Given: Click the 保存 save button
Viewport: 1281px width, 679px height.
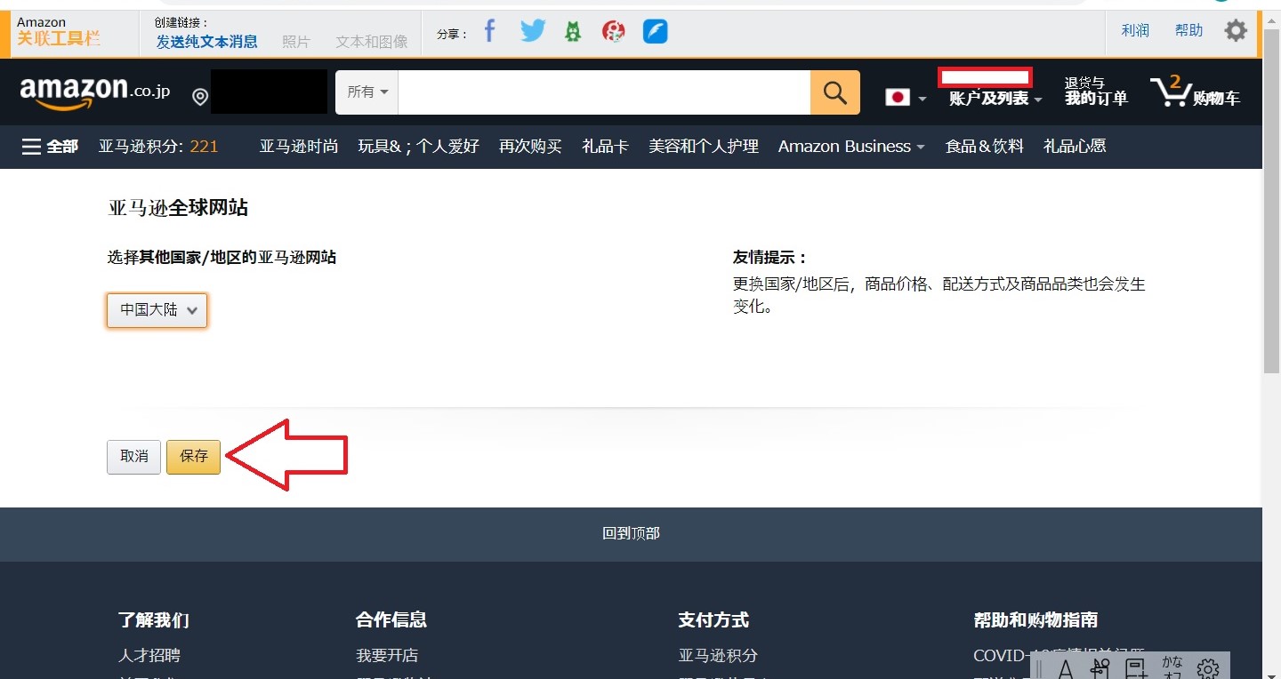Looking at the screenshot, I should click(193, 457).
